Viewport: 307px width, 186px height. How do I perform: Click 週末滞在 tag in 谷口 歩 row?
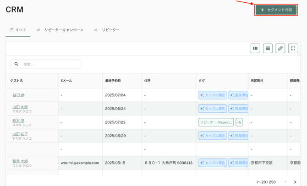click(x=238, y=95)
